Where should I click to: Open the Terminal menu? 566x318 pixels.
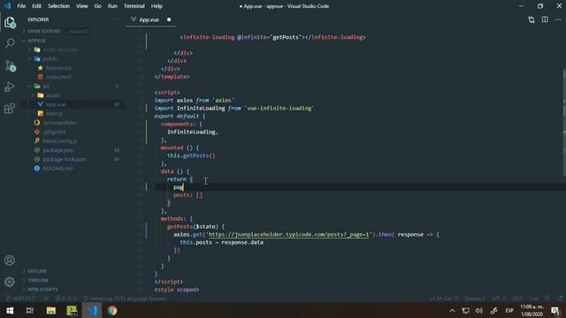[x=134, y=6]
